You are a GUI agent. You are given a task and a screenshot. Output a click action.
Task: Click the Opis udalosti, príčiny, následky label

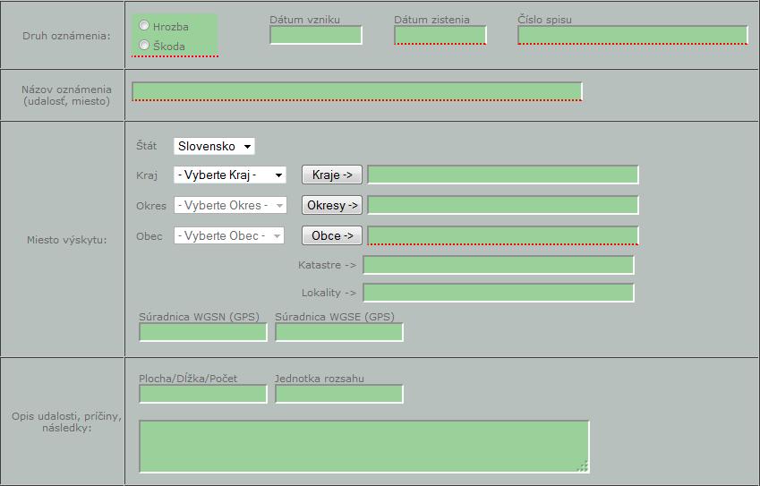tap(67, 422)
